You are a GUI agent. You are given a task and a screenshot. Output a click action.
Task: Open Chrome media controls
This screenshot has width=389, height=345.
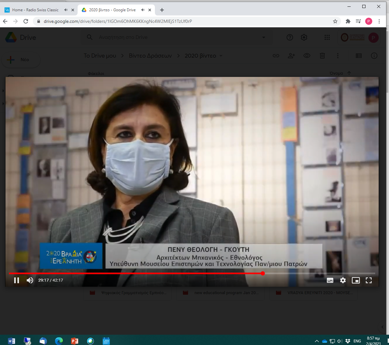(x=358, y=21)
